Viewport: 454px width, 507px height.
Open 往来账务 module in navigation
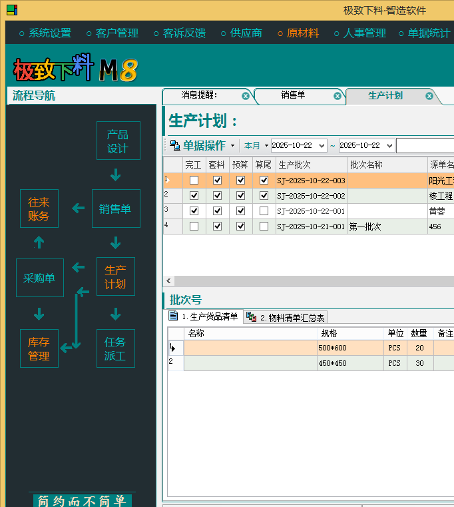[39, 209]
